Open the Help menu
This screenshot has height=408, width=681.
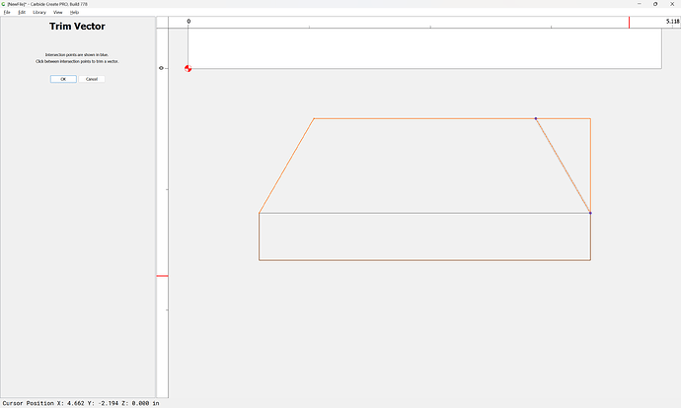pos(74,12)
